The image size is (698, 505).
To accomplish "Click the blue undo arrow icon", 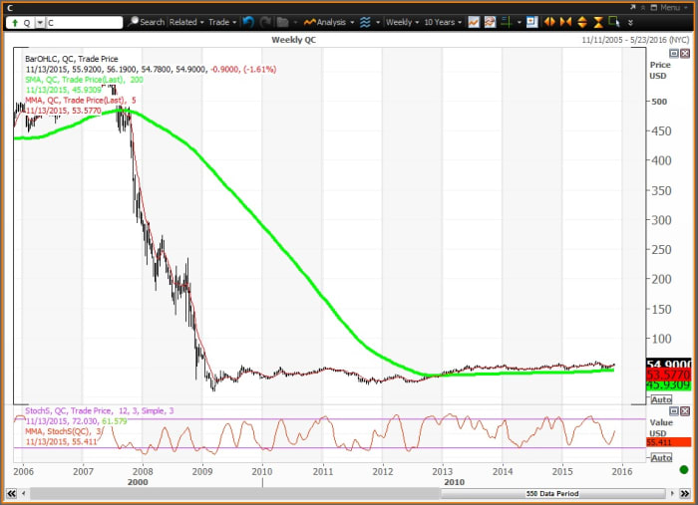I will [248, 22].
